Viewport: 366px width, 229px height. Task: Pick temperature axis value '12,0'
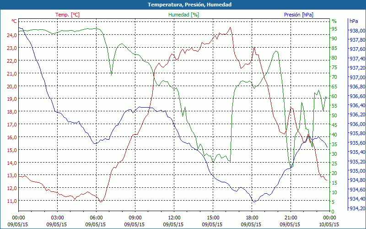(12, 188)
